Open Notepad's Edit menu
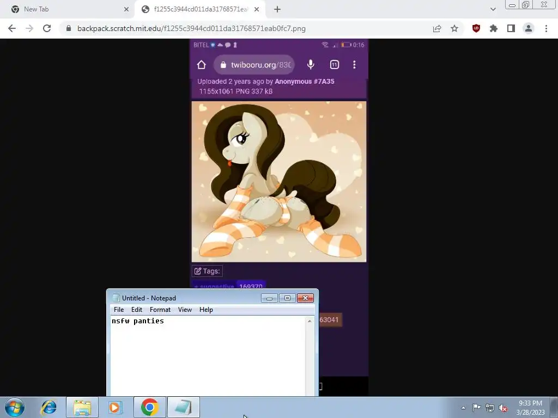 pyautogui.click(x=137, y=310)
